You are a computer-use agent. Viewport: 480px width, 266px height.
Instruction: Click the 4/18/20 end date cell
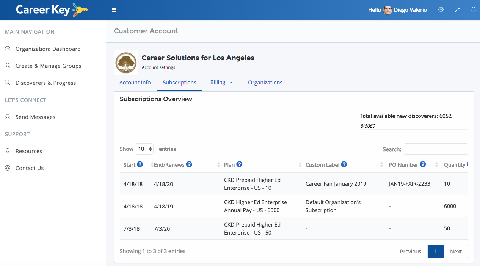coord(163,184)
